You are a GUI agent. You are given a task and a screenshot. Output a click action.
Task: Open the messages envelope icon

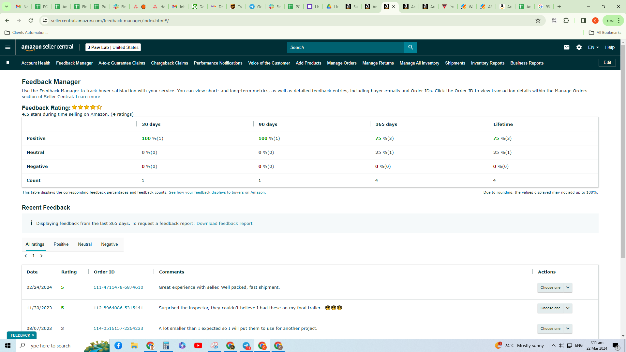point(567,47)
